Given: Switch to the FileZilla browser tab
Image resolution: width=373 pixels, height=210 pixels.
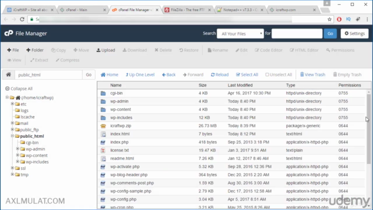Looking at the screenshot, I should [187, 10].
